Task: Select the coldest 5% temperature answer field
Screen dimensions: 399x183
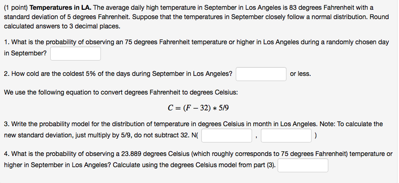Action: coord(261,74)
